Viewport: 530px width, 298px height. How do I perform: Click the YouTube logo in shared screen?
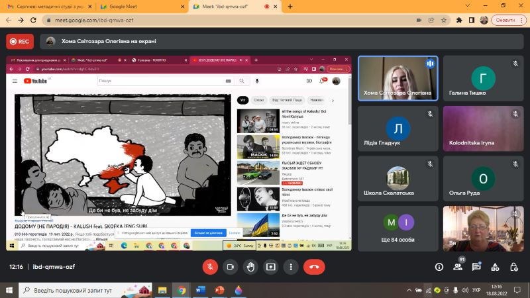[36, 81]
